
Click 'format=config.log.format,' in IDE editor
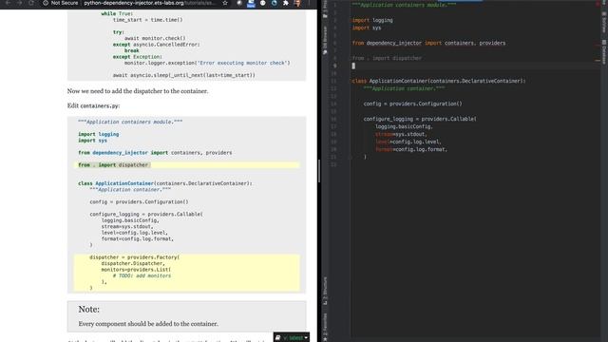click(x=411, y=149)
